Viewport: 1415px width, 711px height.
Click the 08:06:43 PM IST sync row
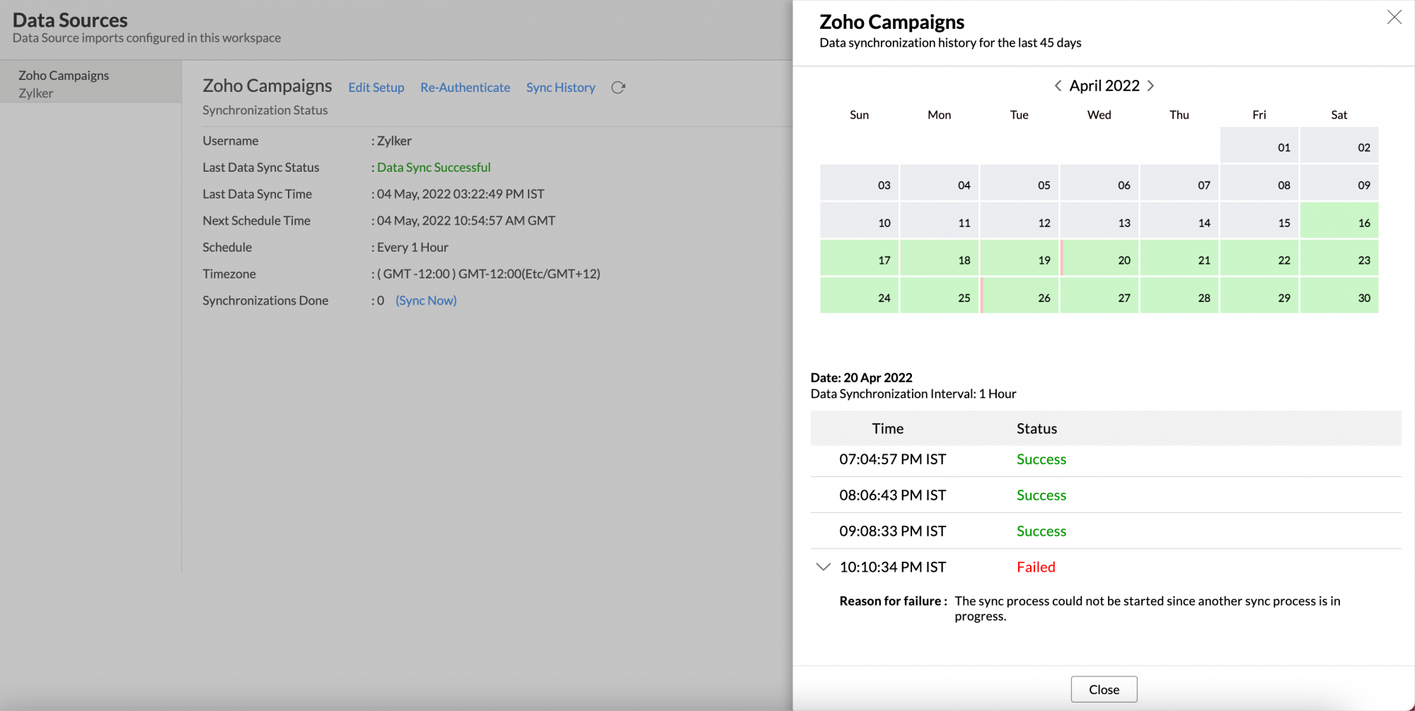point(1106,495)
